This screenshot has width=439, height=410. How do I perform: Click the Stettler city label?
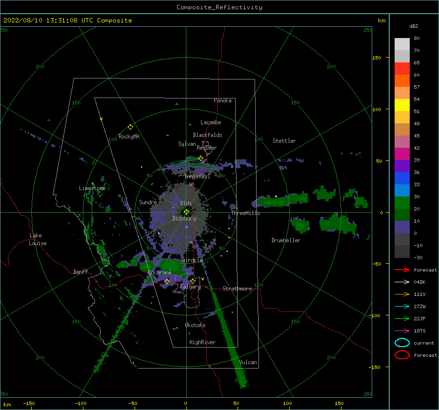pos(284,141)
